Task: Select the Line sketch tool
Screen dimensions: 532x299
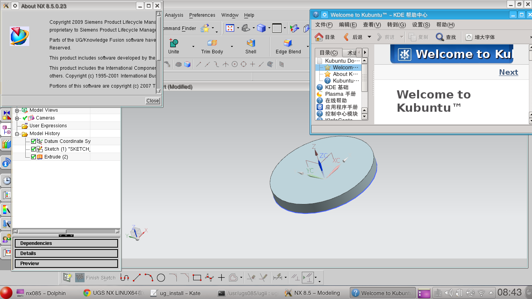Action: (137, 278)
